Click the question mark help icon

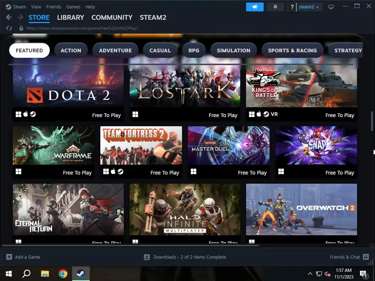point(292,7)
